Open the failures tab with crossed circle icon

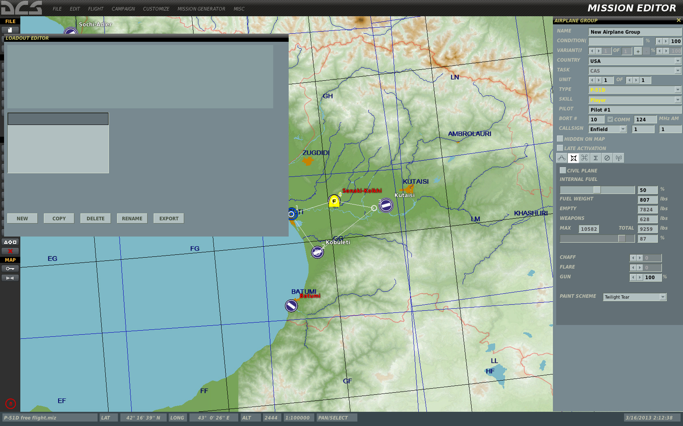pyautogui.click(x=607, y=158)
